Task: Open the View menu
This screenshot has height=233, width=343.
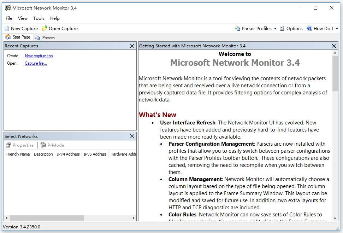Action: pos(23,18)
